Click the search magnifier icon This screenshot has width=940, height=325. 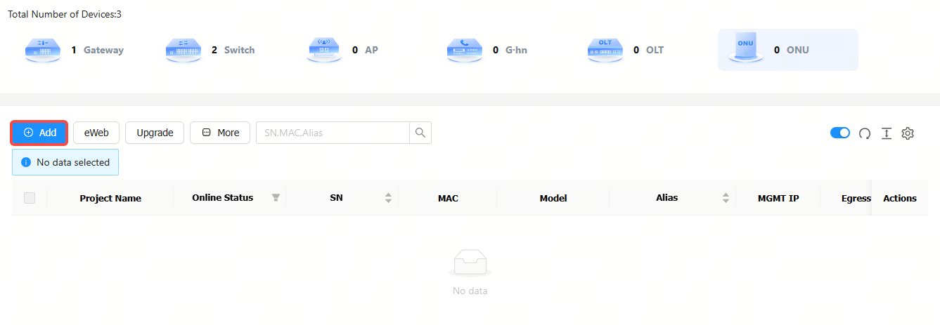point(420,133)
